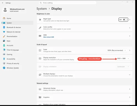The image size is (137, 106).
Task: Click System in the breadcrumb
Action: point(42,9)
